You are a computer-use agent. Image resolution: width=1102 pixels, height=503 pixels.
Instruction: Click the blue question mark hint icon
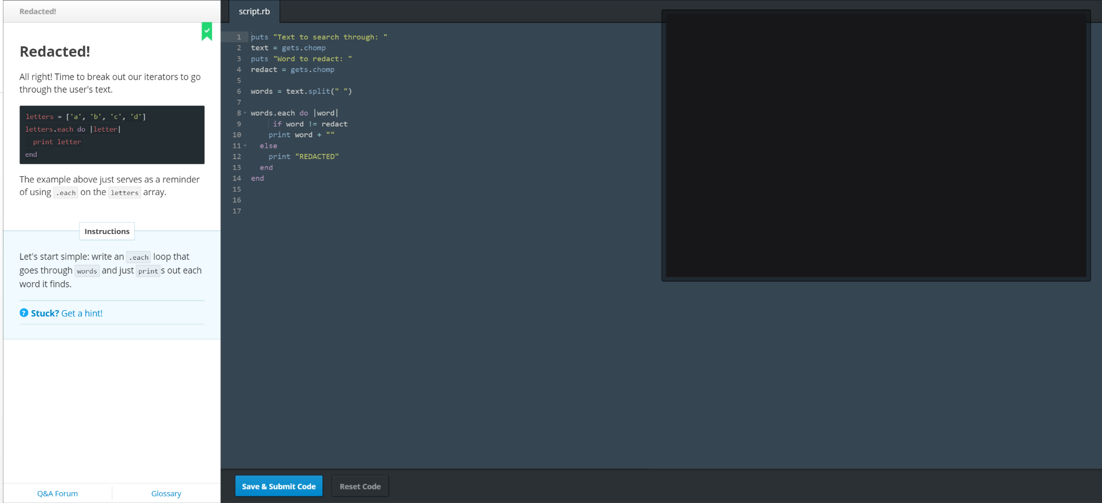point(24,313)
